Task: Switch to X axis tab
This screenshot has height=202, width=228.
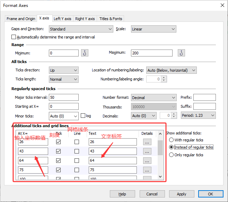Action: click(44, 18)
